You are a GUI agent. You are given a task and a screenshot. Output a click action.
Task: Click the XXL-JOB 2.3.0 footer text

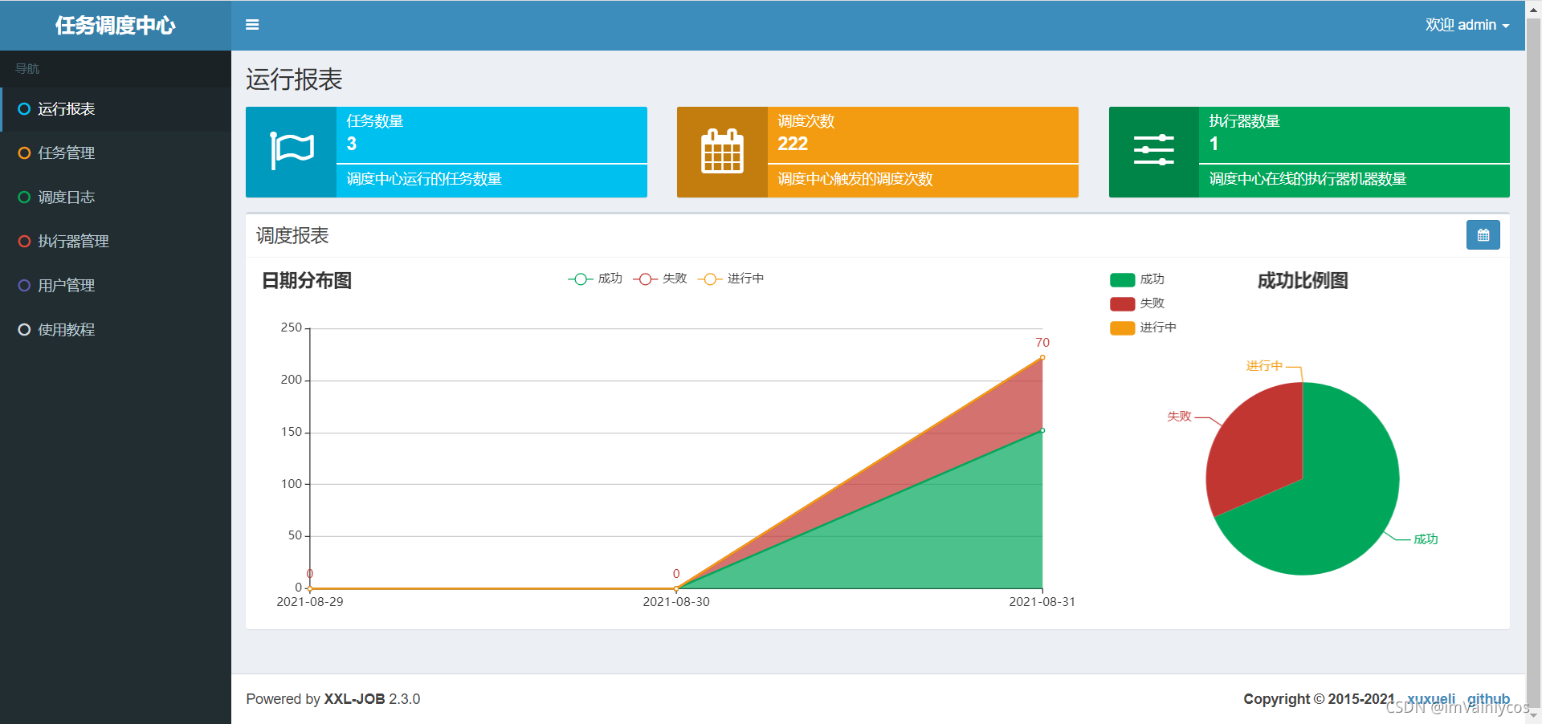coord(372,699)
